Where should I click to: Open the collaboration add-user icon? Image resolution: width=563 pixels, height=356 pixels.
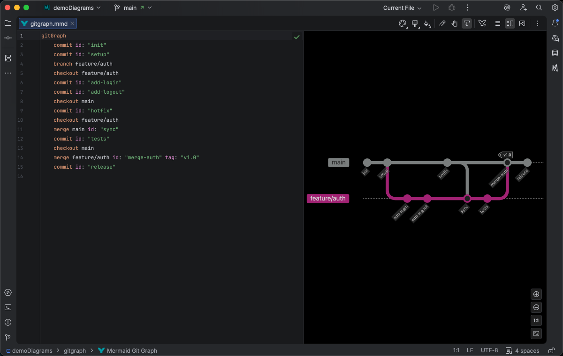[523, 7]
